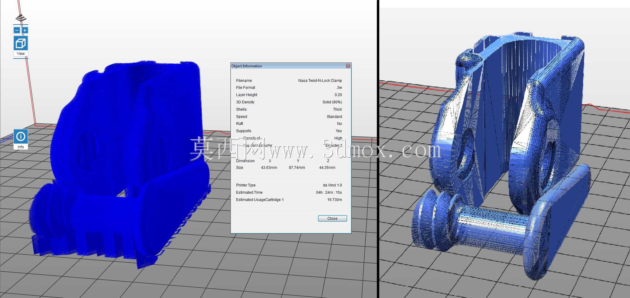Click the Estimated Usage value 16.730m

point(334,200)
